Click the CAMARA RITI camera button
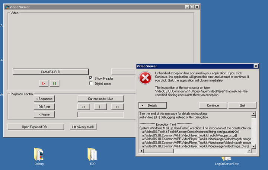Viewport: 268px width, 170px height. [51, 71]
